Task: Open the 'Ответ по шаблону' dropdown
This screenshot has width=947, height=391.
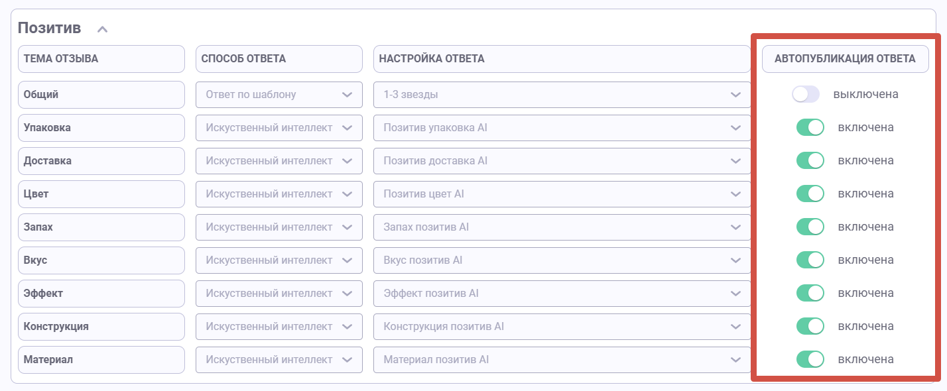Action: [279, 94]
